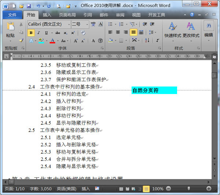Toggle Distributed alignment
The image size is (220, 195).
tap(141, 32)
